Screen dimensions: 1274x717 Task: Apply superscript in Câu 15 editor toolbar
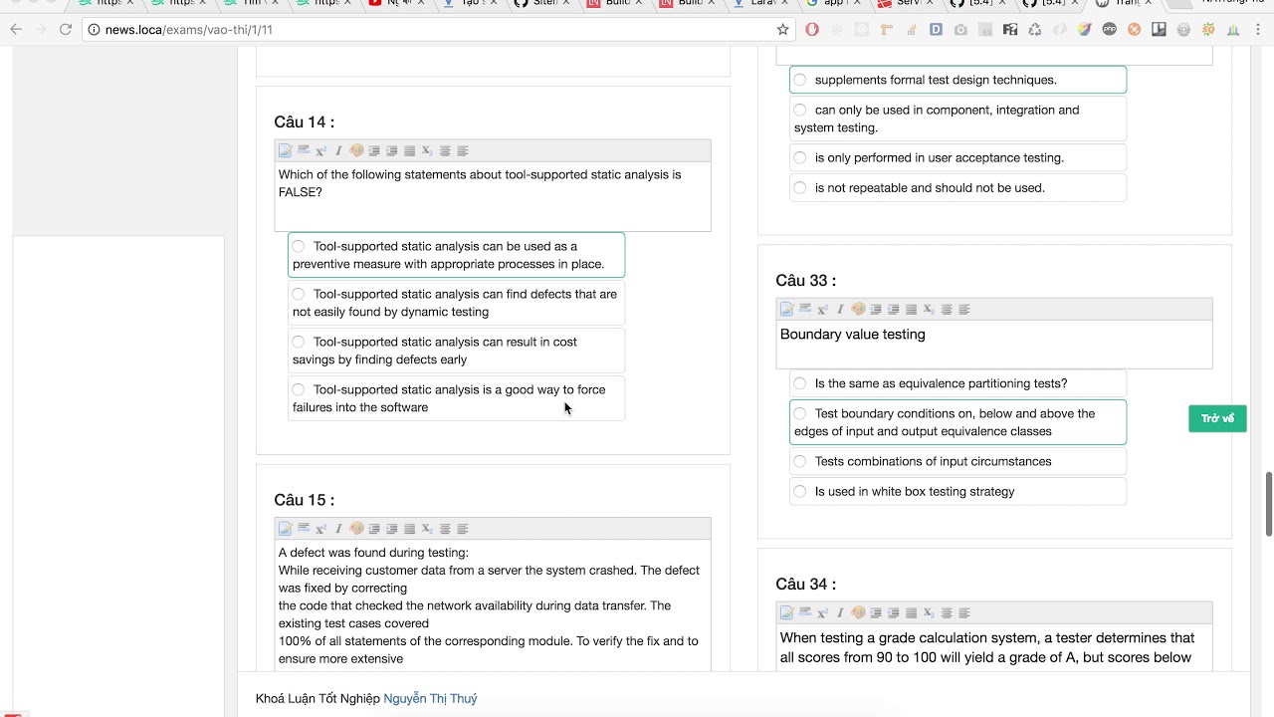click(320, 529)
